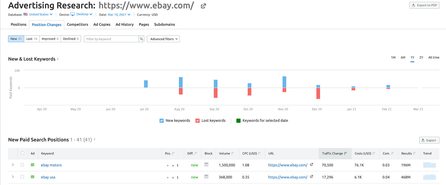Click the Ad icon in ebay motors row
The image size is (446, 185).
click(x=33, y=165)
